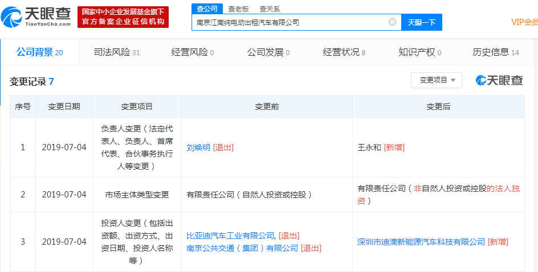Screen dimensions: 538x272
Task: Click the 变更前 column header
Action: click(x=267, y=106)
